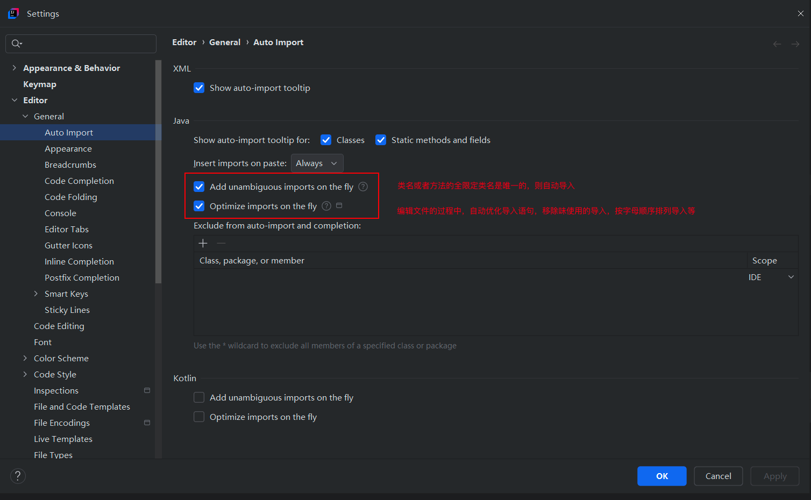This screenshot has height=500, width=811.
Task: Enable Kotlin Optimize imports on the fly
Action: tap(199, 417)
